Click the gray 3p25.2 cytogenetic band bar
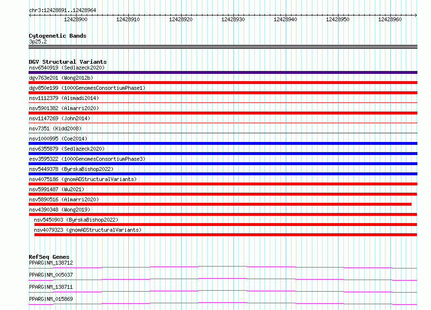This screenshot has width=431, height=310. tap(223, 47)
